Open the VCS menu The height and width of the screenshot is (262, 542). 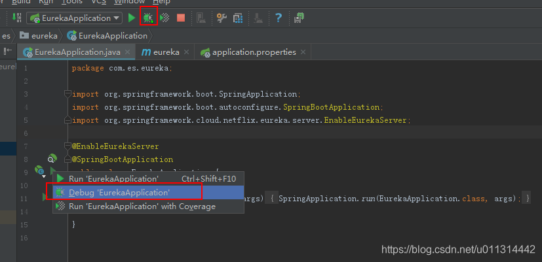tap(98, 2)
